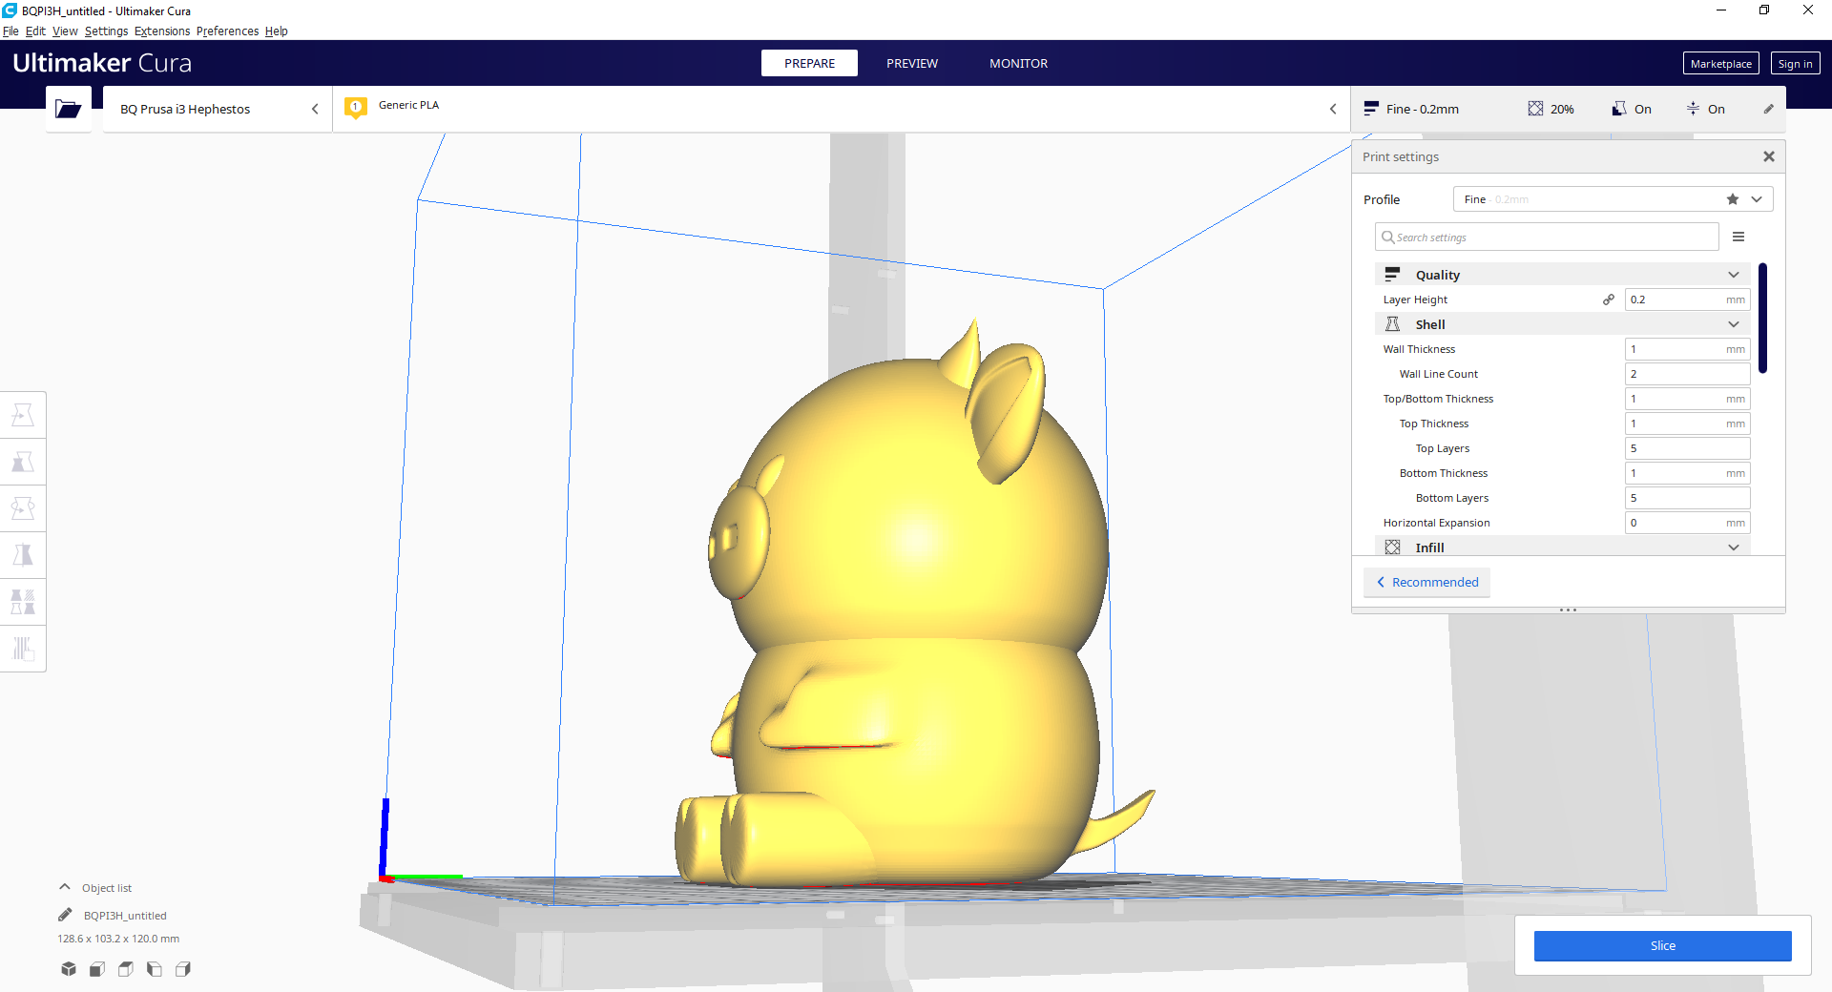Click the Recommended settings button
Viewport: 1832px width, 992px height.
click(1426, 582)
